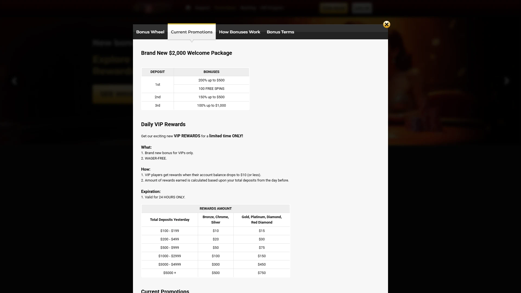Select the $5000 + deposit range cell
Viewport: 521px width, 293px height.
coord(170,273)
